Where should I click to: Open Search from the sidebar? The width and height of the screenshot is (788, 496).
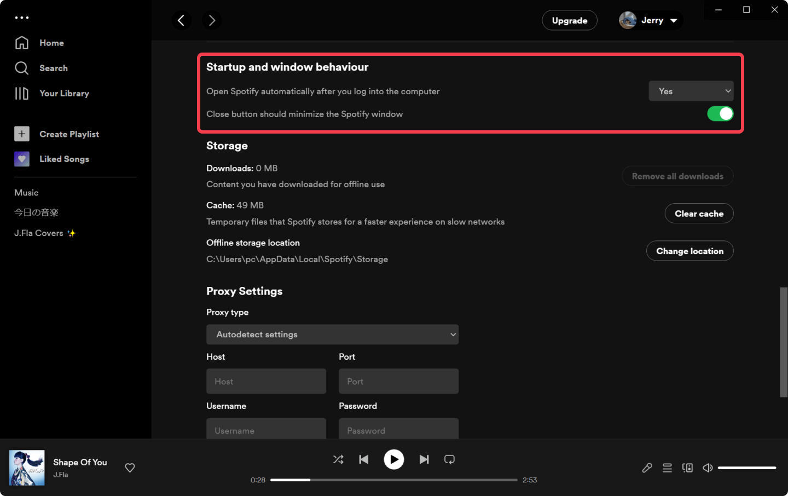tap(42, 68)
